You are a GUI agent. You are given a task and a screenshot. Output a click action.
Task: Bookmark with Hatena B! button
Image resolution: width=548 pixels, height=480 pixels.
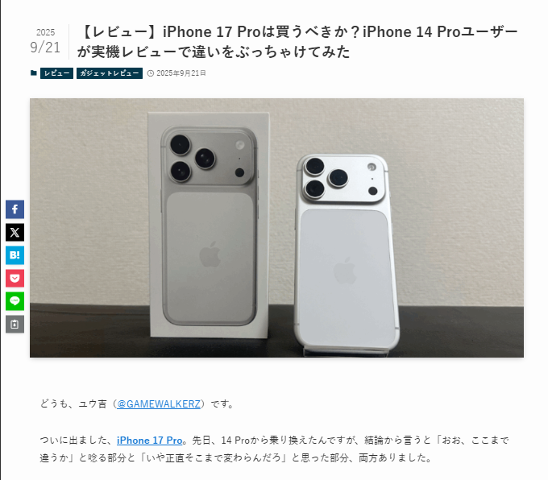15,255
